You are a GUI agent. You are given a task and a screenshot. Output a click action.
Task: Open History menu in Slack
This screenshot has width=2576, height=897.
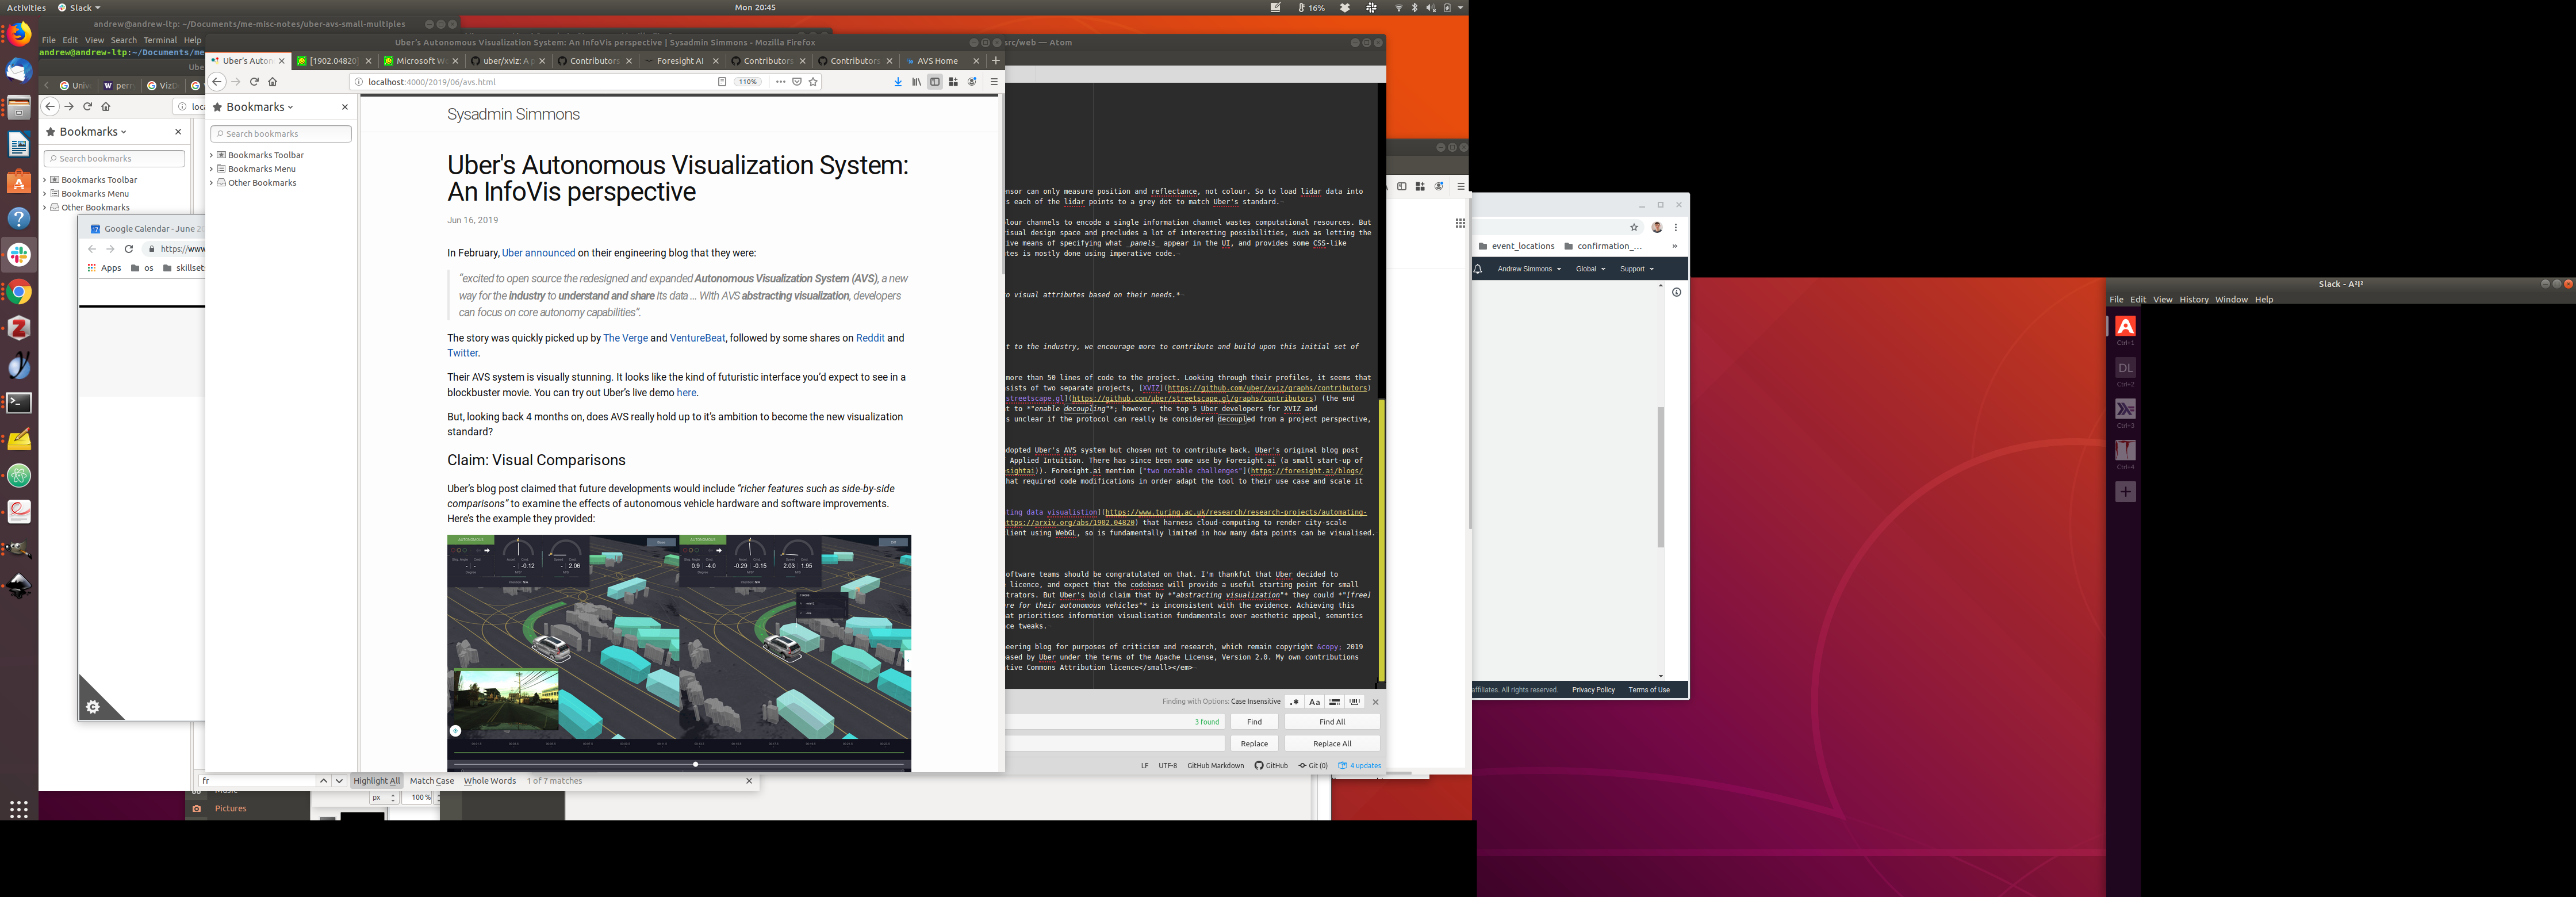coord(2193,300)
